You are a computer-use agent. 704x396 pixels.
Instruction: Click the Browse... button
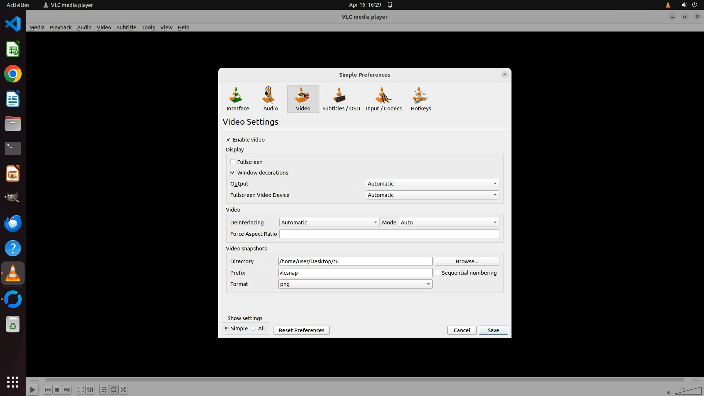(x=466, y=261)
